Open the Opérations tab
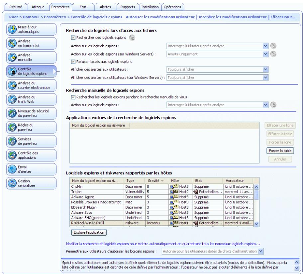 coord(172,7)
